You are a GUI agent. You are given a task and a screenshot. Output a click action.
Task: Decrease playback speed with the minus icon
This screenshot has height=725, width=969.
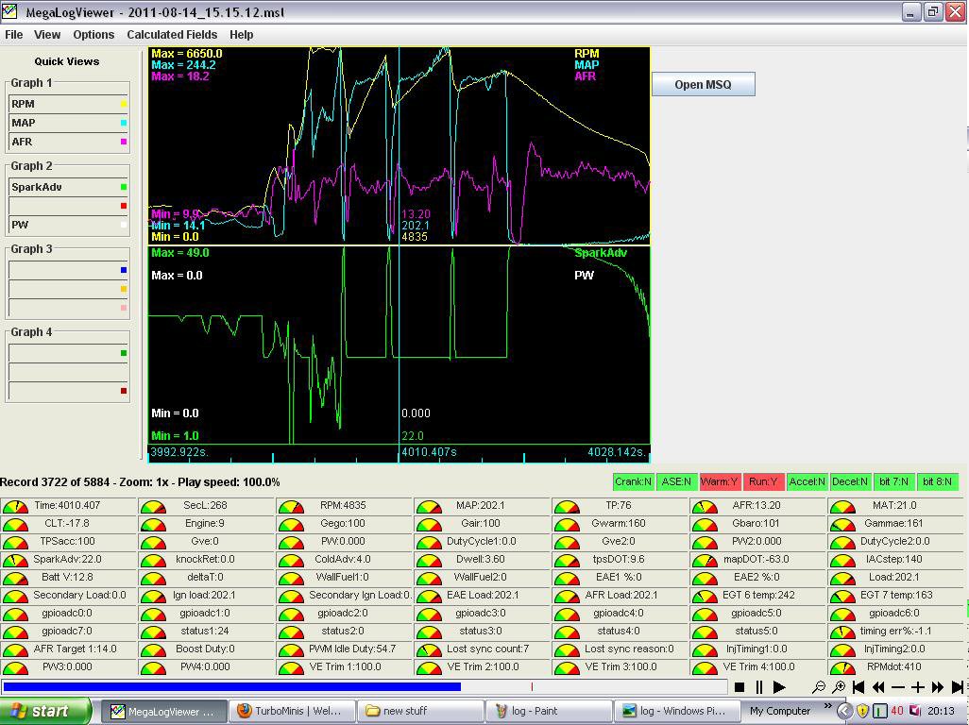click(898, 686)
